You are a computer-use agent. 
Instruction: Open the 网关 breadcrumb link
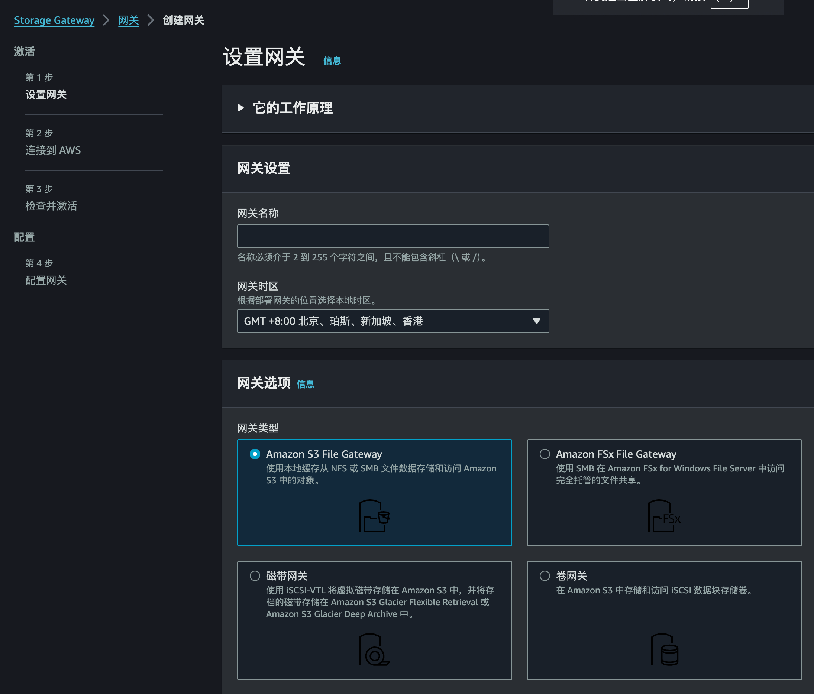tap(129, 20)
